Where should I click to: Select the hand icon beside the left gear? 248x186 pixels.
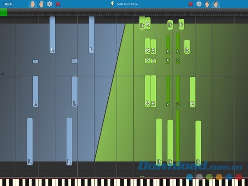(x=41, y=4)
